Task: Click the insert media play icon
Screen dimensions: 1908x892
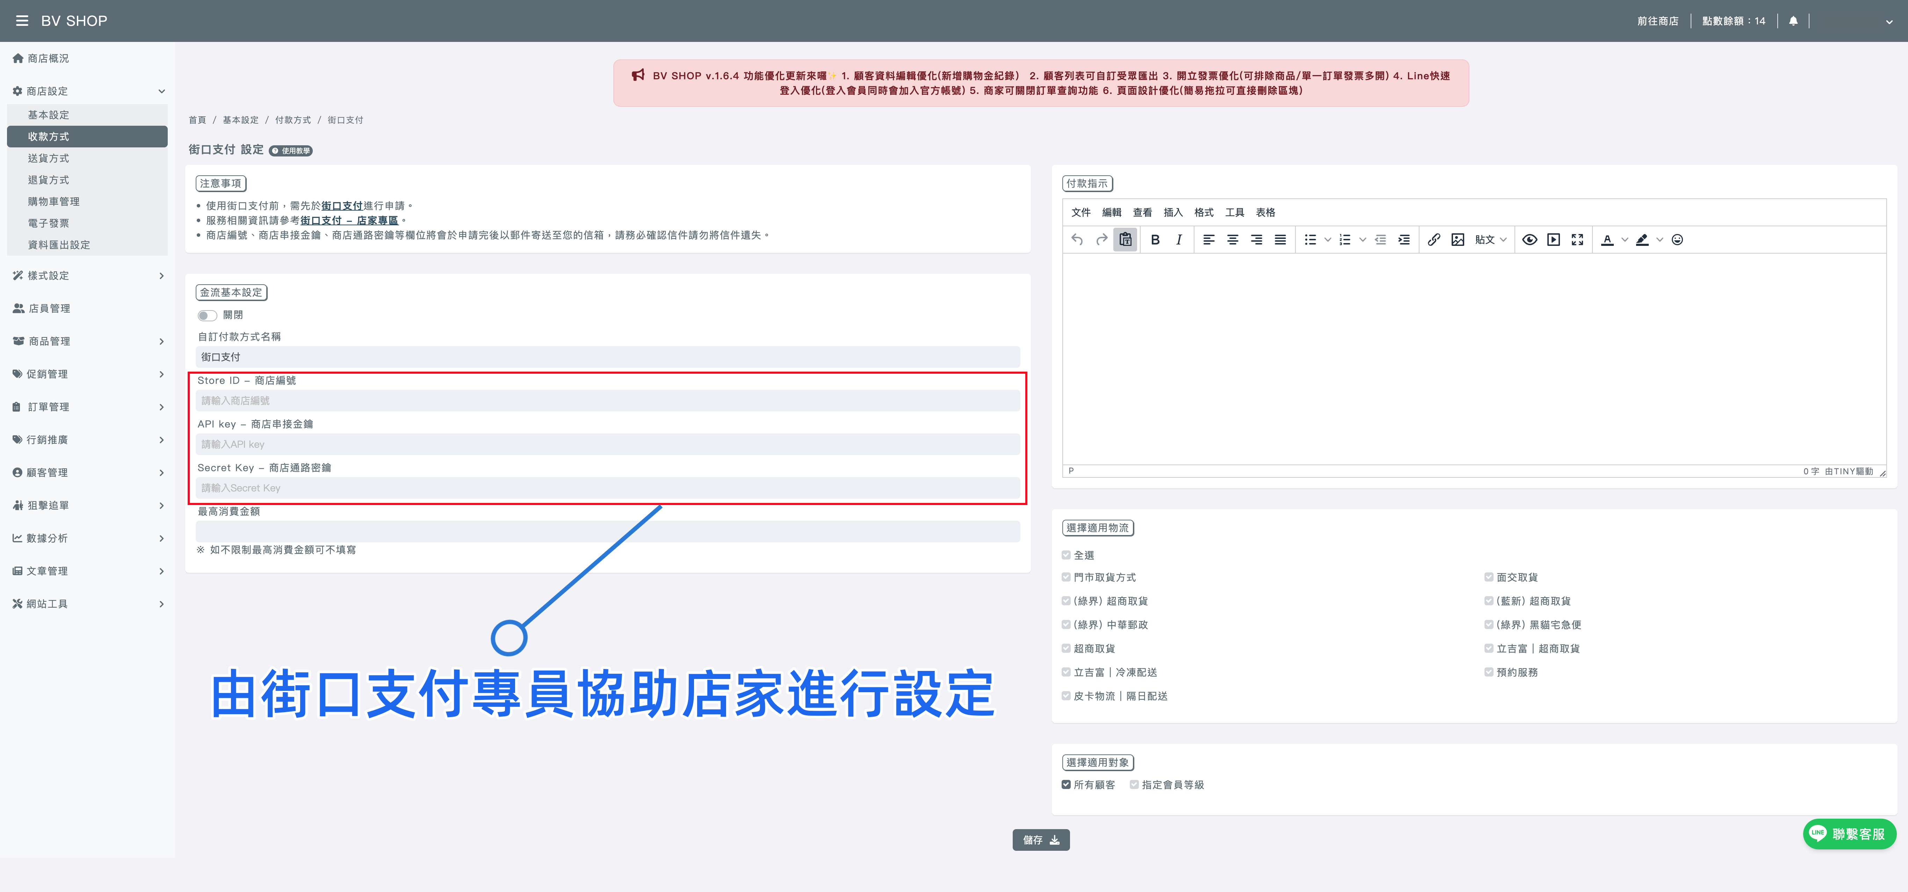Action: [x=1553, y=239]
